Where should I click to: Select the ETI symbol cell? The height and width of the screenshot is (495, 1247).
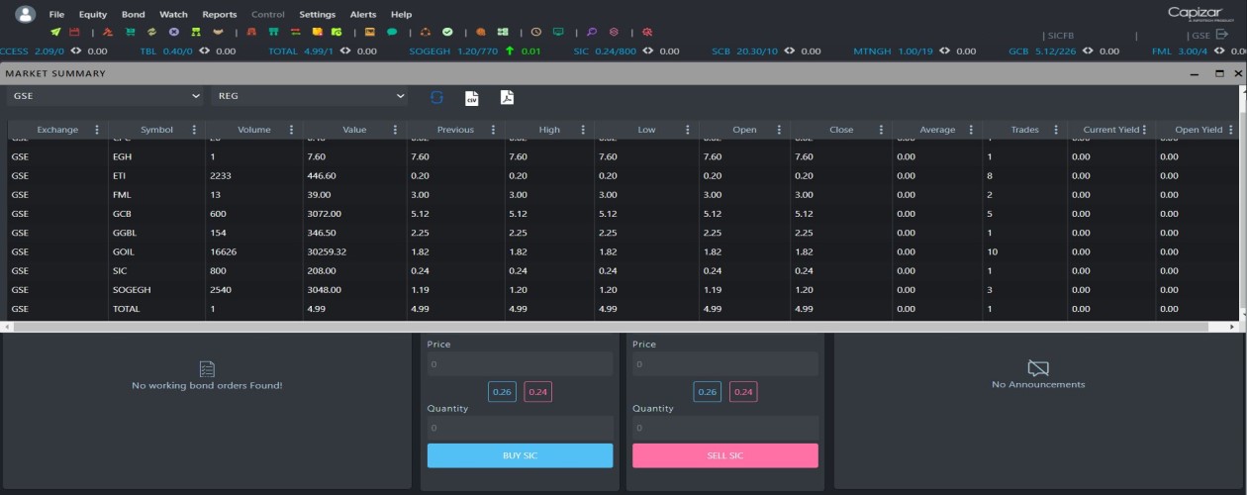(156, 175)
